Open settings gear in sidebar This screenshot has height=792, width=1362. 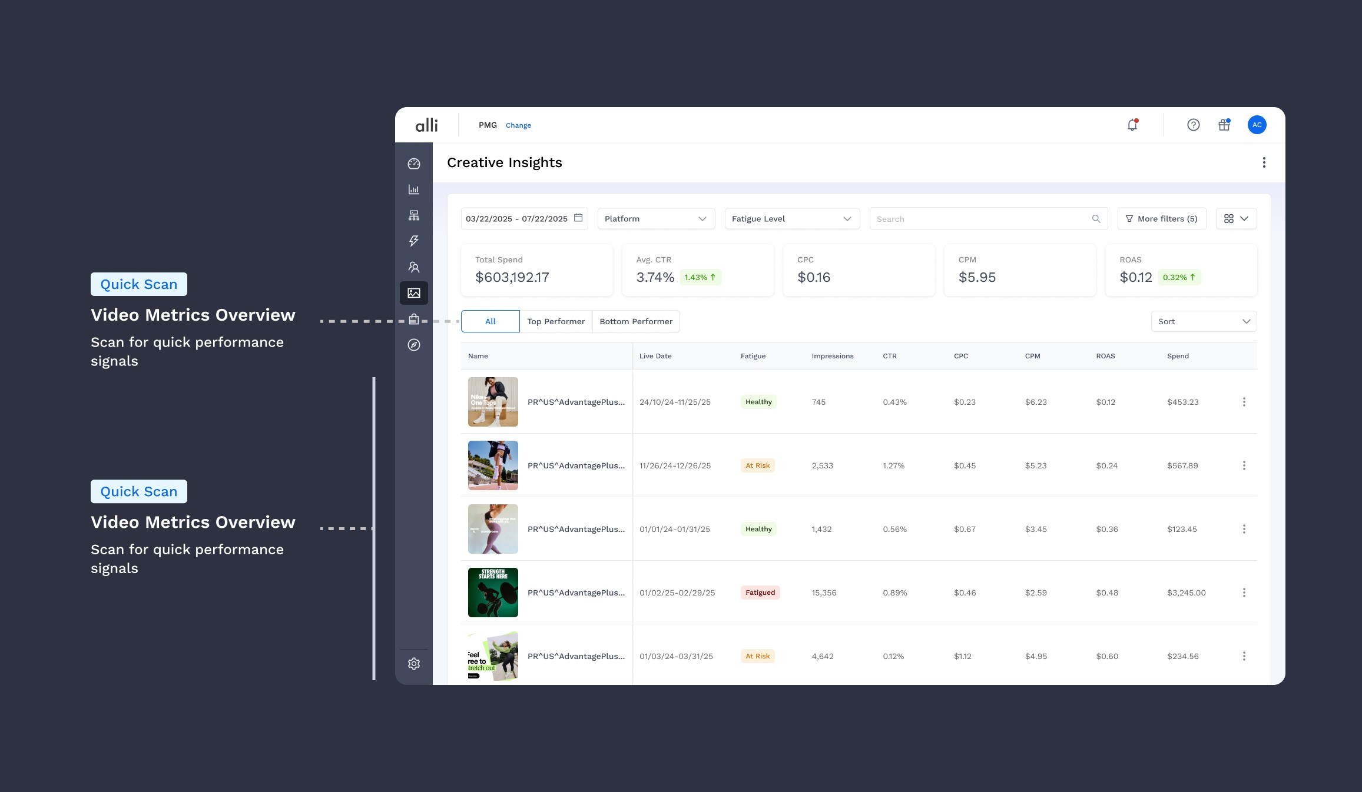414,664
